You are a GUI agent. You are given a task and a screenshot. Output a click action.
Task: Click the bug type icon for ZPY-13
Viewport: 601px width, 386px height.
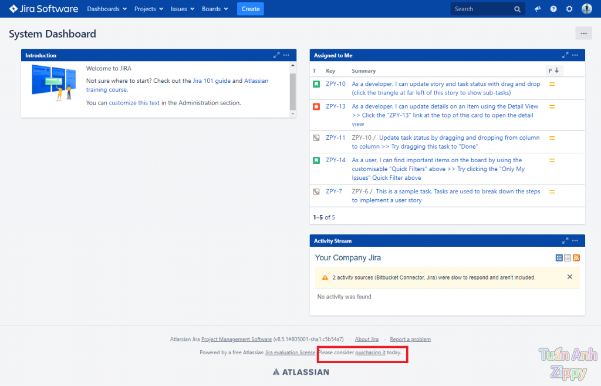click(x=316, y=107)
